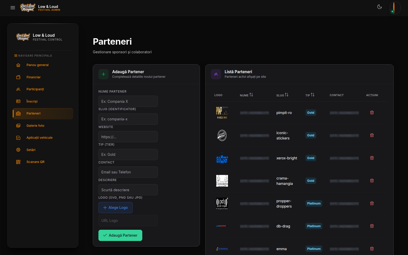The image size is (408, 255).
Task: Open Panou general in sidebar
Action: point(43,65)
